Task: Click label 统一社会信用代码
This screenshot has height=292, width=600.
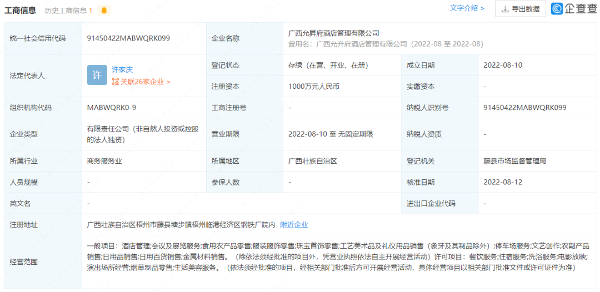Action: coord(38,38)
